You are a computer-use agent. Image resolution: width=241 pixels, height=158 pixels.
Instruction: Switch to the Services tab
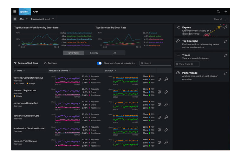click(50, 63)
